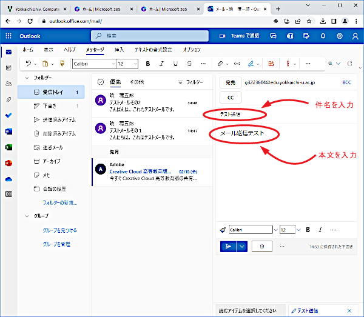The height and width of the screenshot is (317, 364).
Task: Click the Paste clipboard icon
Action: click(45, 64)
